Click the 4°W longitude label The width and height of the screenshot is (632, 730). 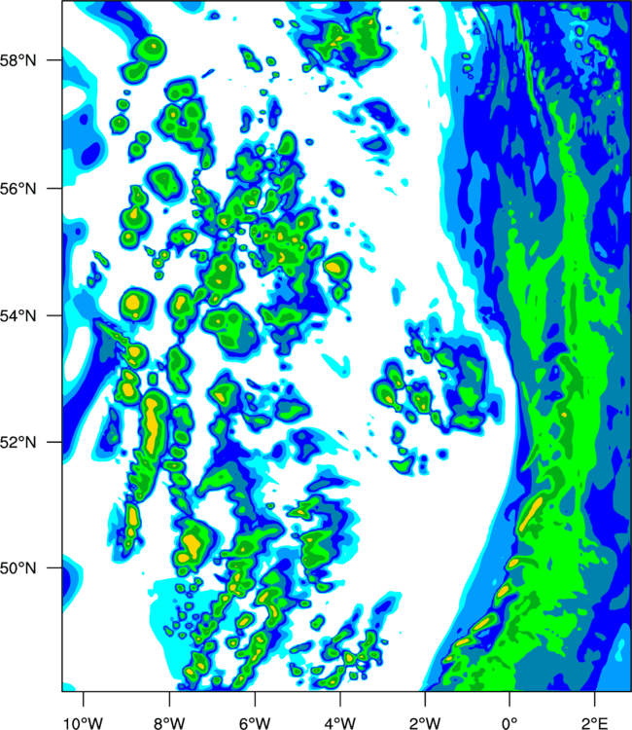[339, 722]
